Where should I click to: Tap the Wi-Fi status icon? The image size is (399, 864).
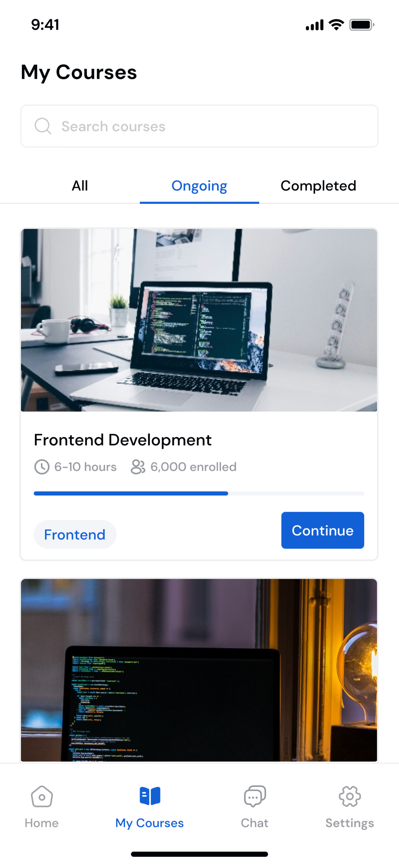click(x=336, y=24)
